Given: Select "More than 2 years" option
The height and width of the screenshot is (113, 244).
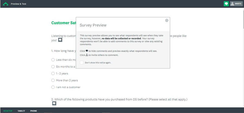Looking at the screenshot, I should coord(53,80).
